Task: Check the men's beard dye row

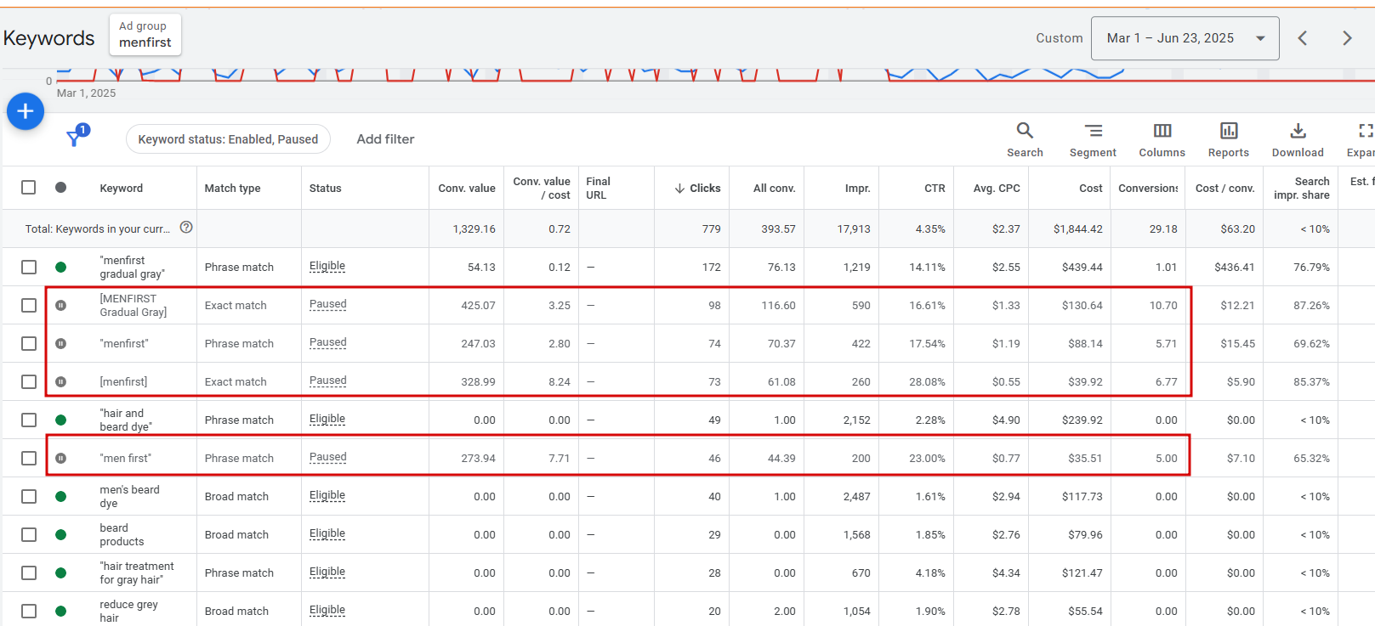Action: click(x=29, y=496)
